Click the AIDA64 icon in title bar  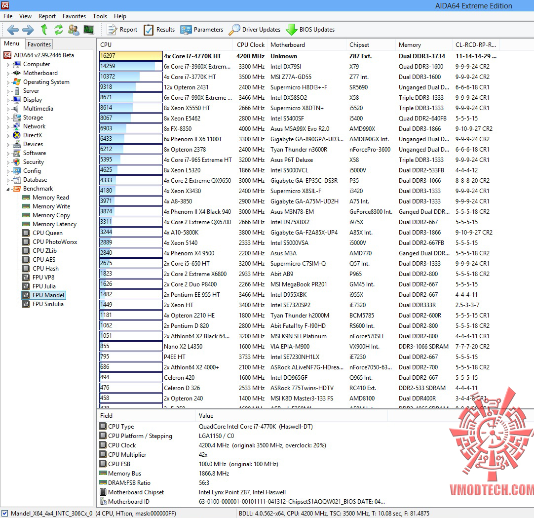5,5
